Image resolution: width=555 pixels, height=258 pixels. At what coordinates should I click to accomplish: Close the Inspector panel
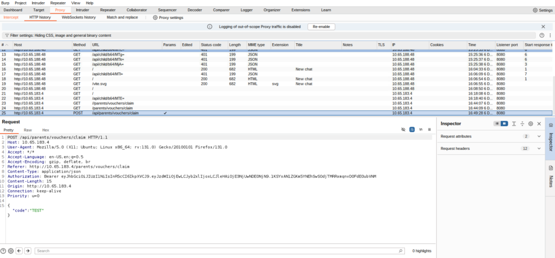point(539,124)
